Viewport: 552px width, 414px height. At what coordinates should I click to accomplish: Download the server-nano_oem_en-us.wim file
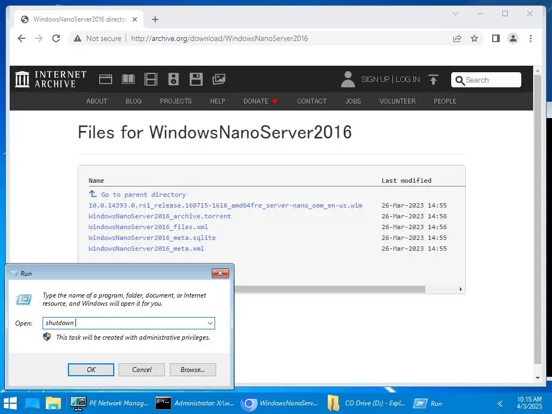click(225, 205)
